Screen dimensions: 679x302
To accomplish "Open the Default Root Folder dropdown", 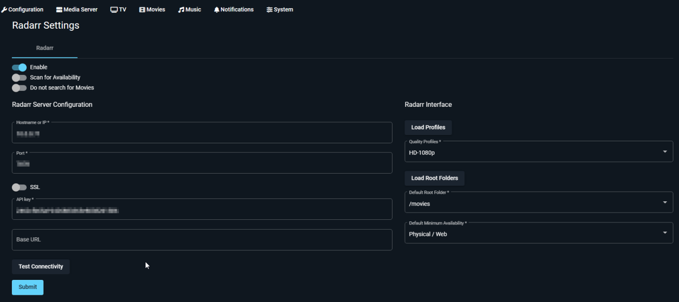I will tap(665, 202).
